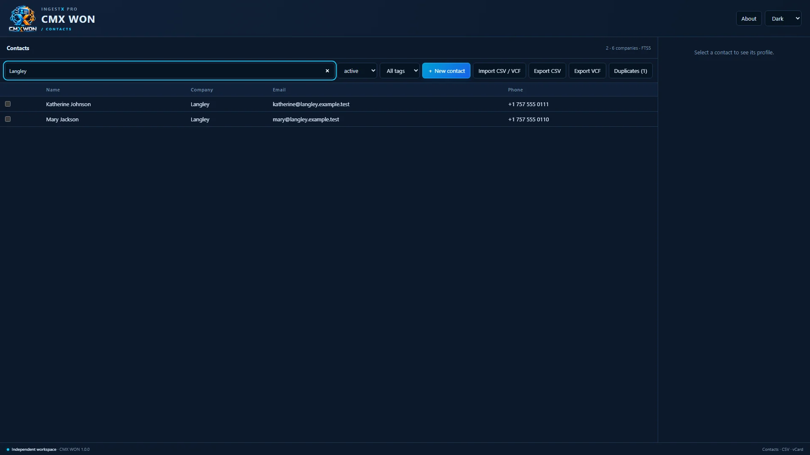Open the active status filter dropdown
This screenshot has height=455, width=810.
358,71
